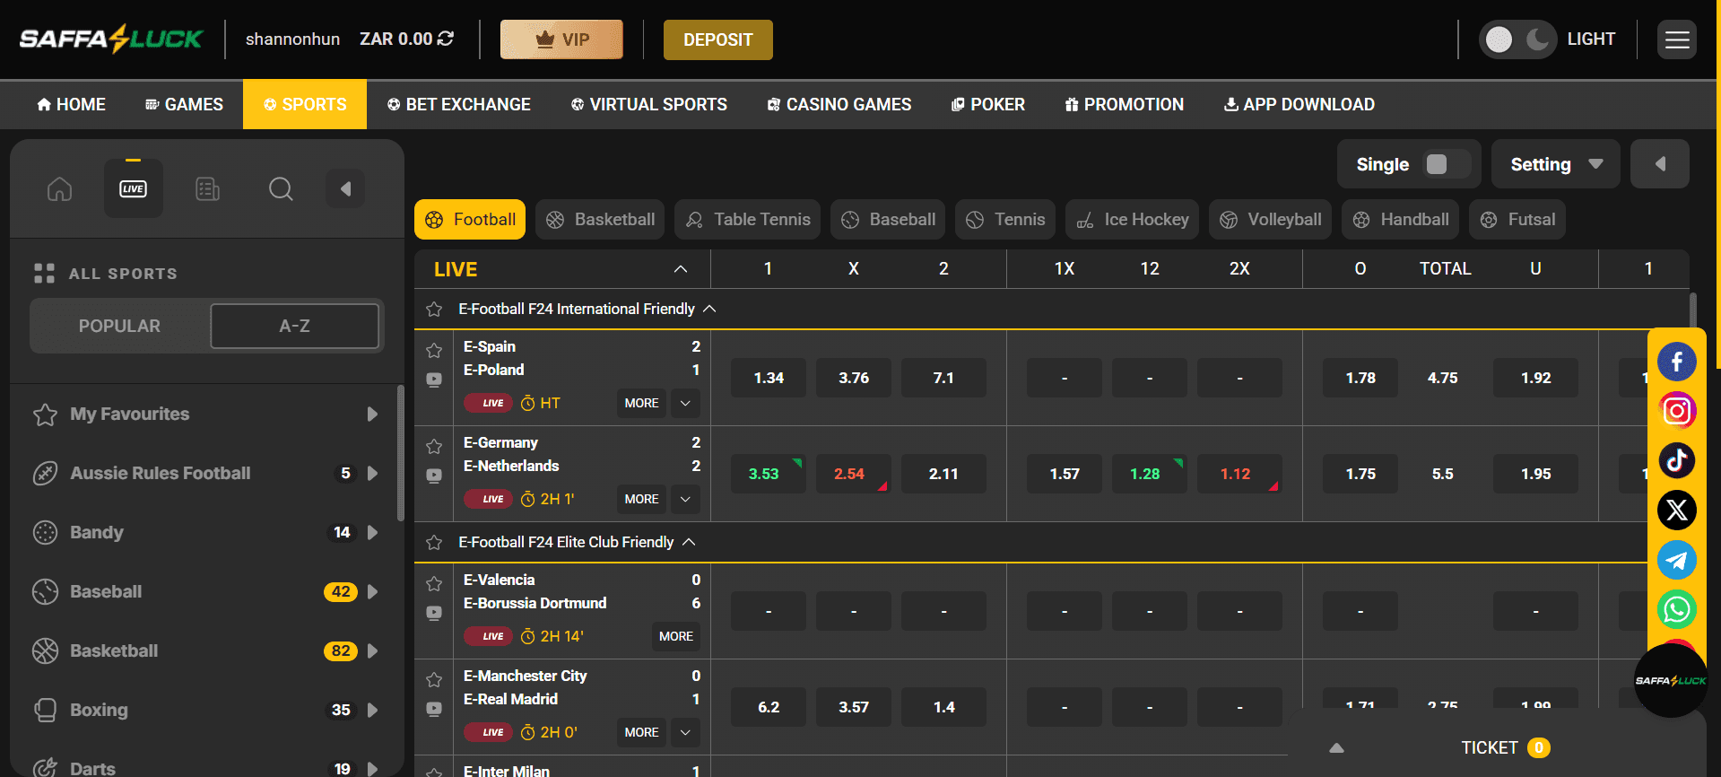Screen dimensions: 1721x777
Task: Open the Setting dropdown
Action: pyautogui.click(x=1556, y=164)
